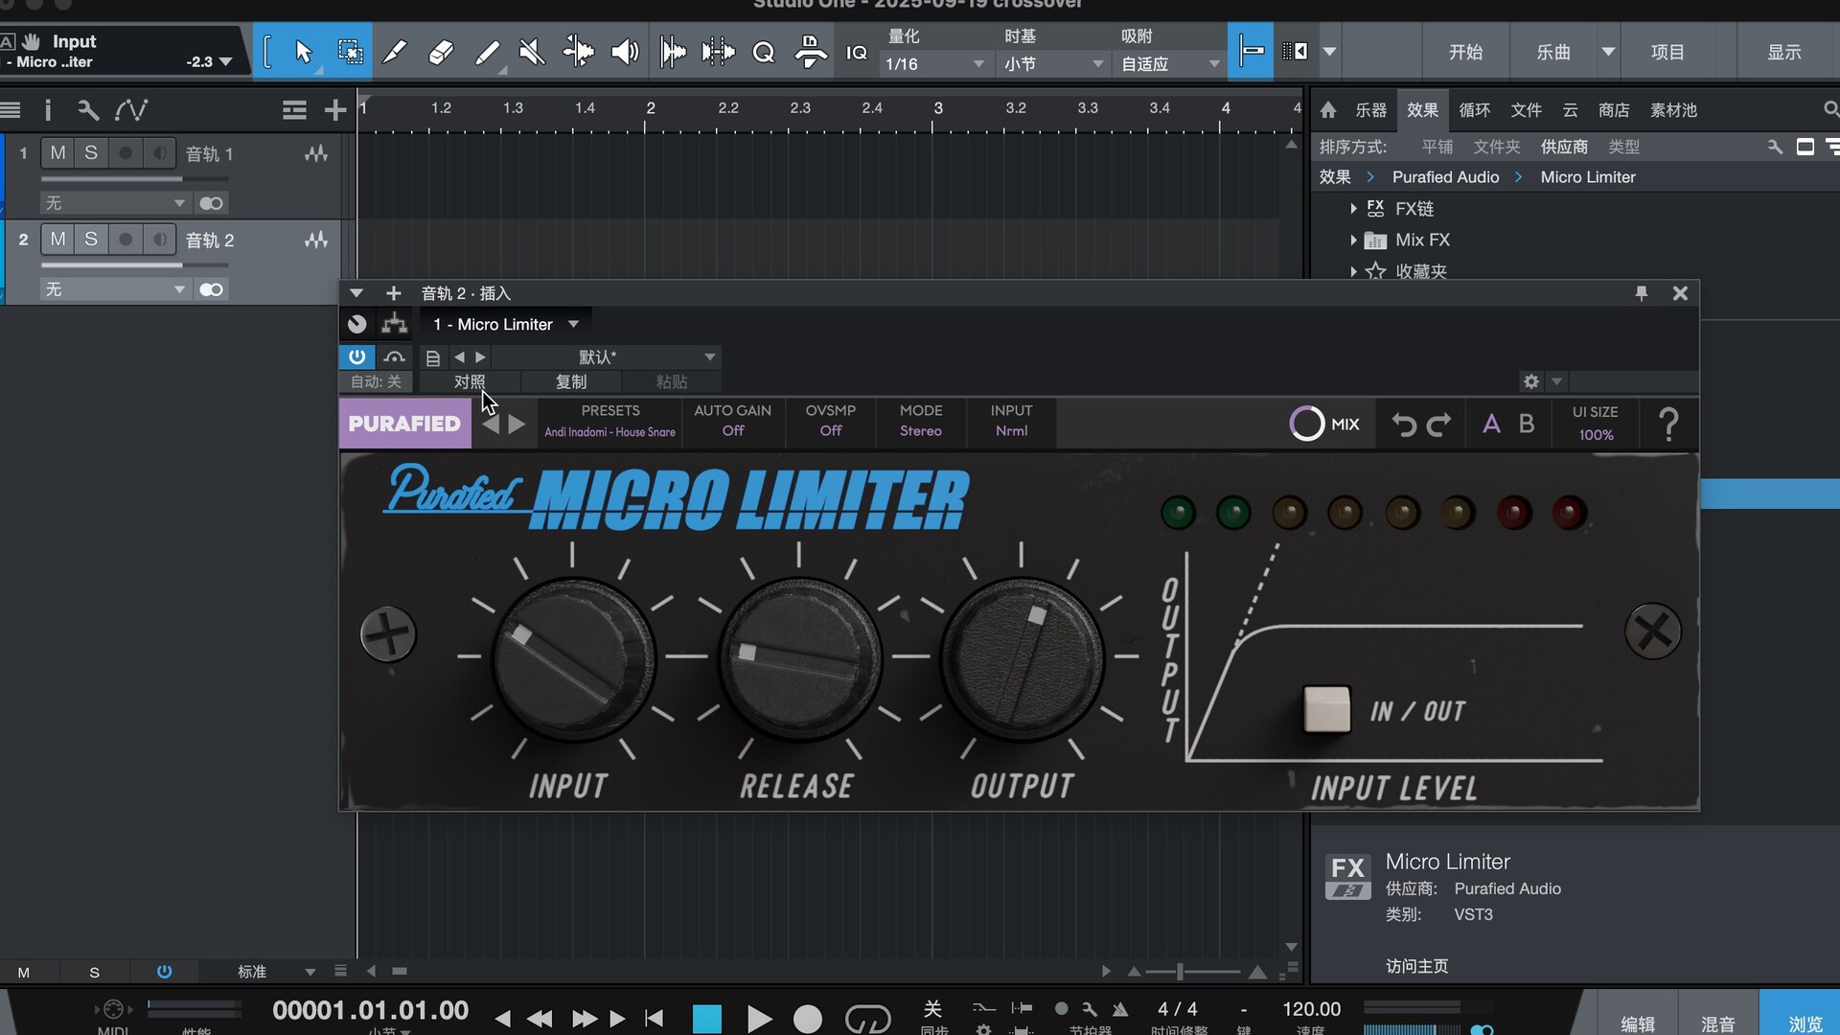This screenshot has height=1035, width=1840.
Task: Switch to the 商店 browser tab
Action: coord(1614,110)
